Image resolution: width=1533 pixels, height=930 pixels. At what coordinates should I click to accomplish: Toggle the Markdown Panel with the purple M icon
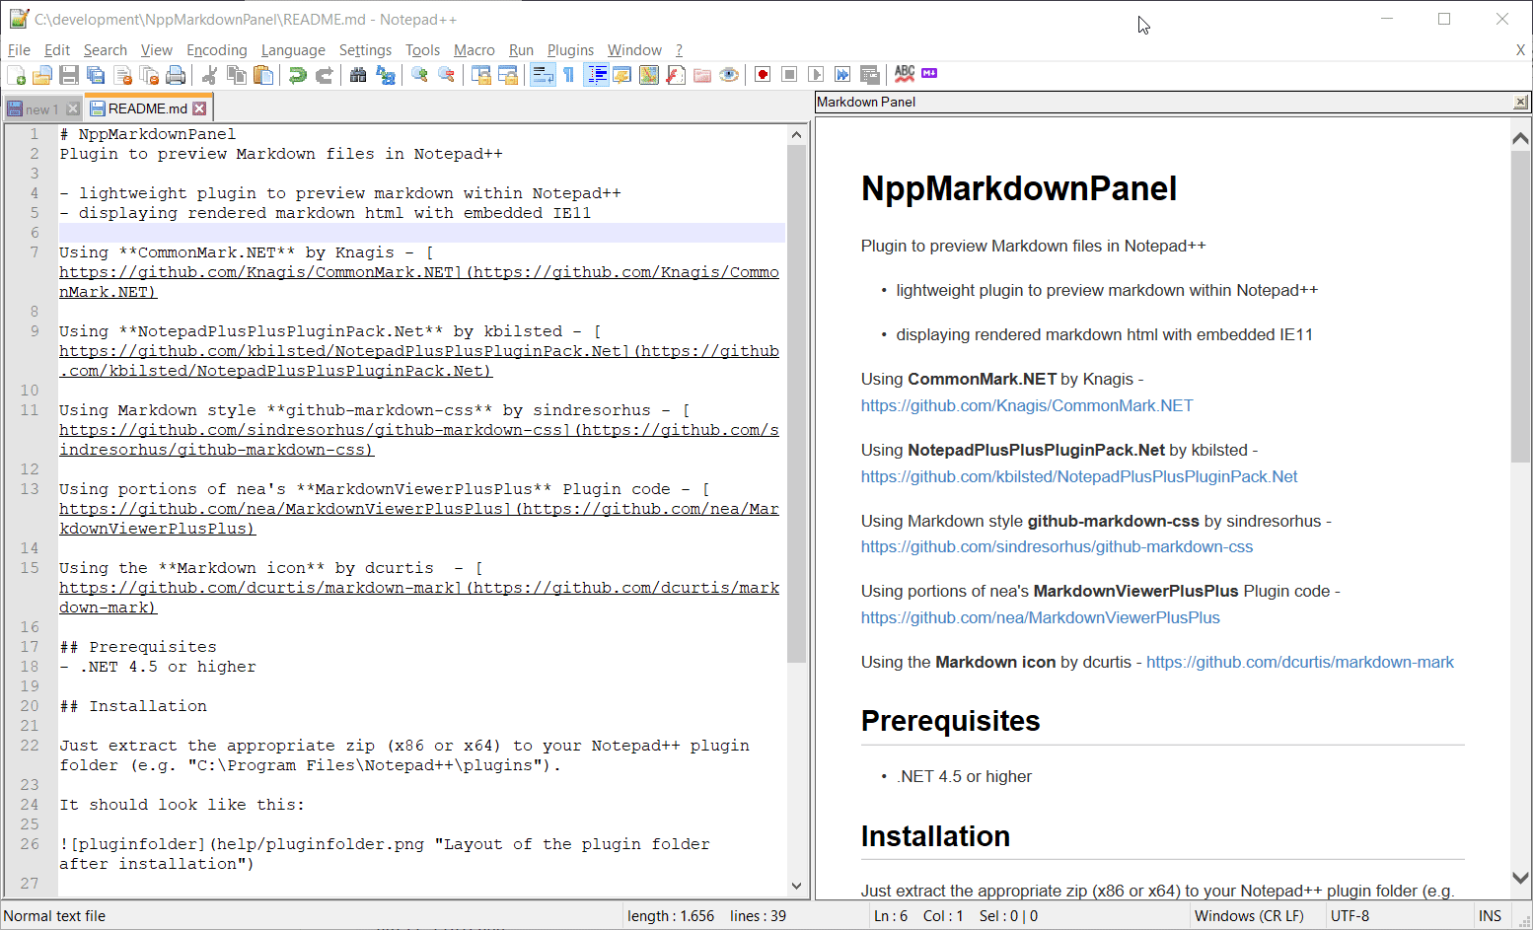[929, 73]
